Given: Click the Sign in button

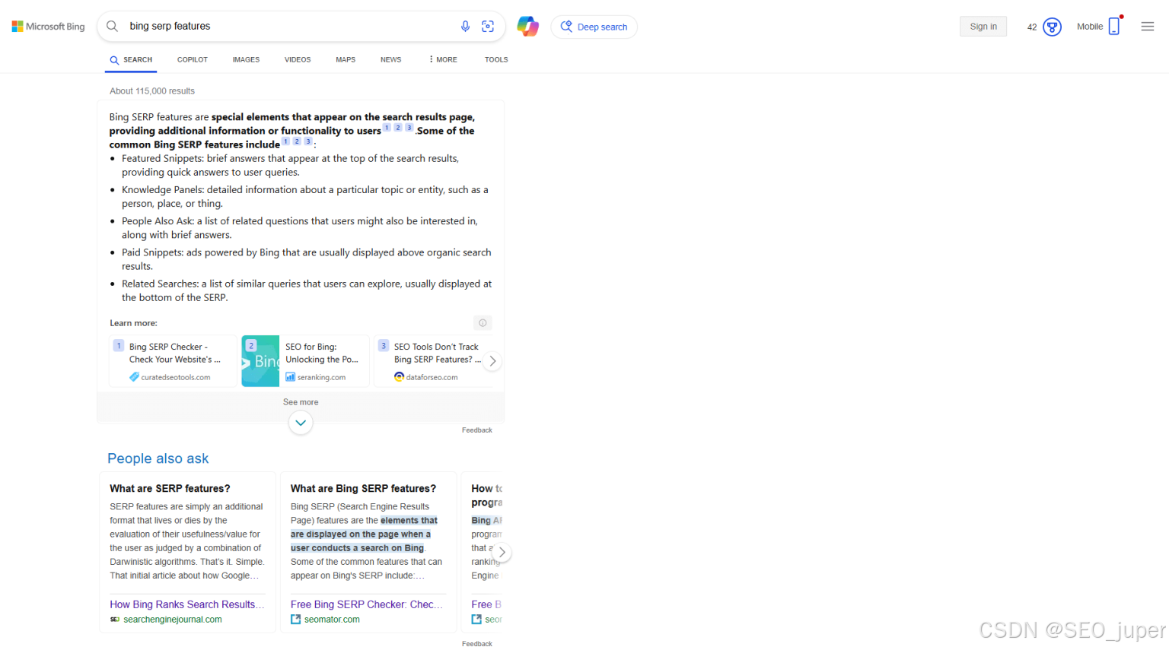Looking at the screenshot, I should 983,27.
